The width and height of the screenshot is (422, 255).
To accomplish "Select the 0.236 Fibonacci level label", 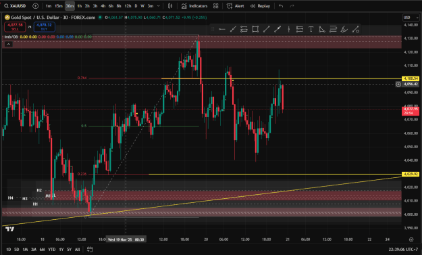I will 82,174.
